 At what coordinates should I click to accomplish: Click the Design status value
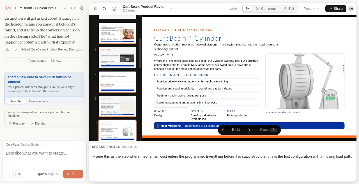click(x=159, y=116)
